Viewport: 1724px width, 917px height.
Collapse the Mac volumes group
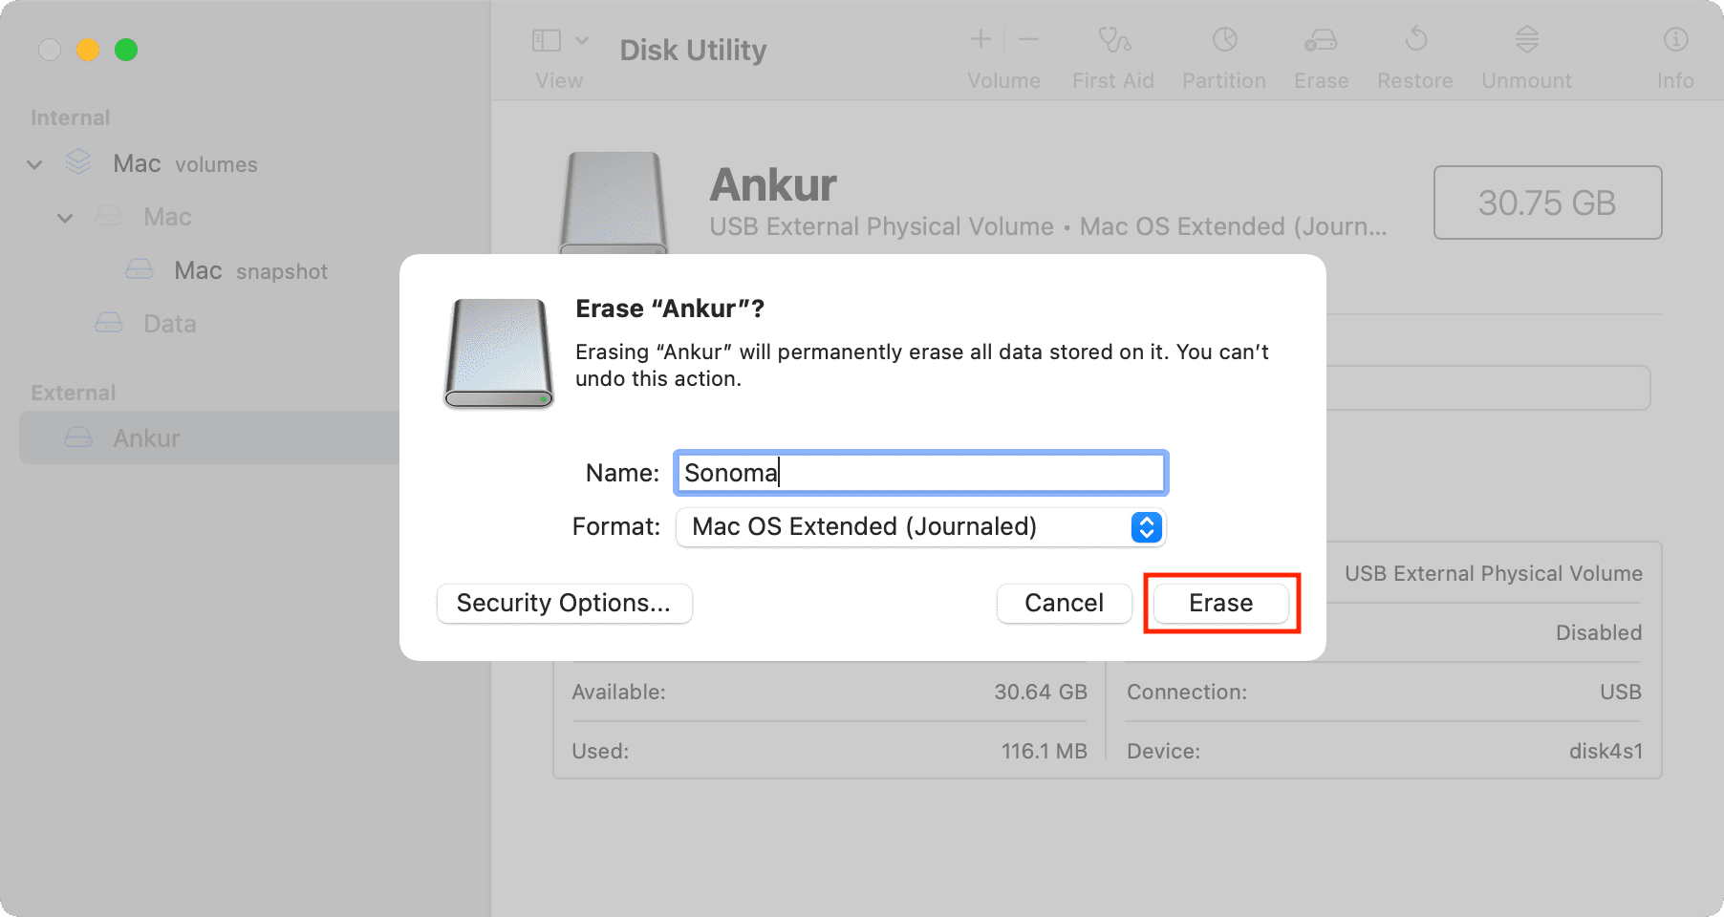coord(34,164)
